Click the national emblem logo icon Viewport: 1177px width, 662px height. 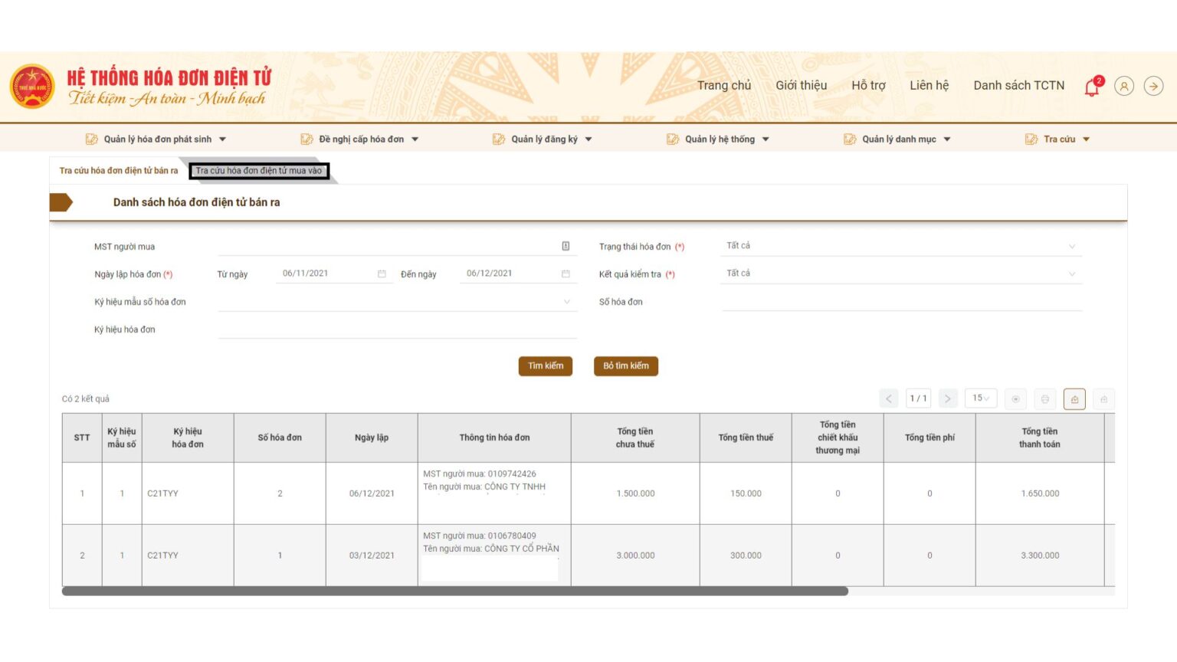pyautogui.click(x=31, y=85)
